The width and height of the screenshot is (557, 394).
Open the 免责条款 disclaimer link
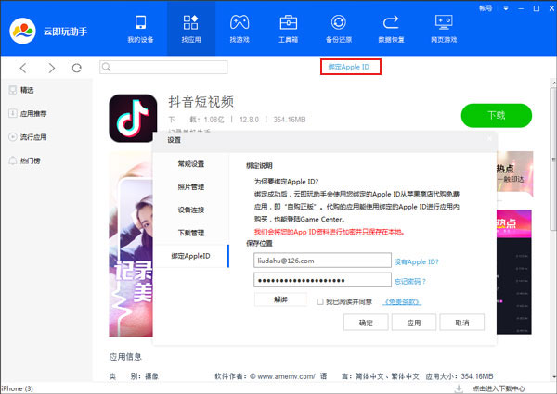click(402, 301)
